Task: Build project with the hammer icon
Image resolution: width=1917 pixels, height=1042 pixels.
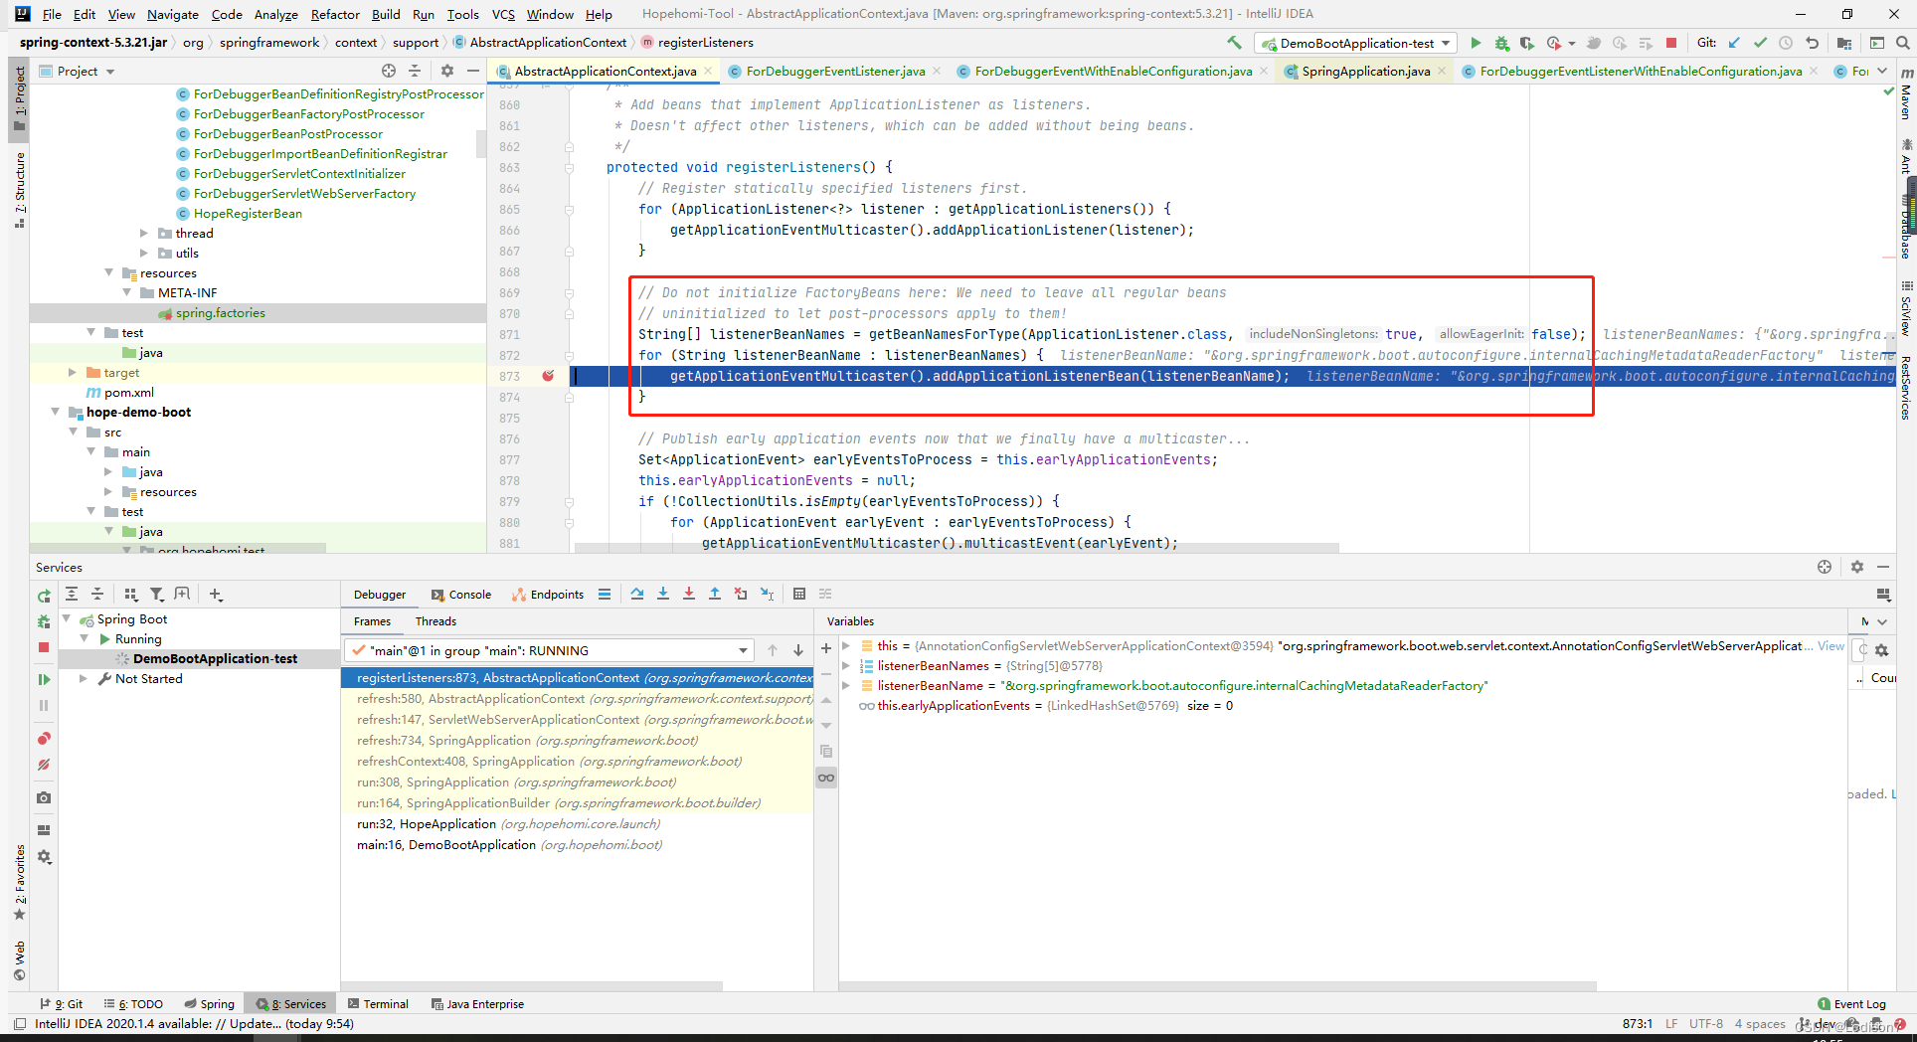Action: [x=1234, y=43]
